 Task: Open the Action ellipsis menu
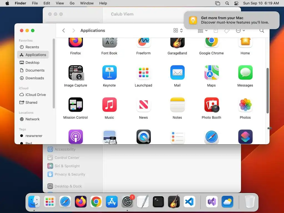240,31
